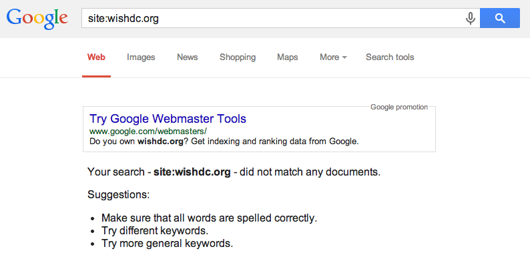Click the blue magnifying glass search button
This screenshot has height=267, width=530.
(x=500, y=18)
